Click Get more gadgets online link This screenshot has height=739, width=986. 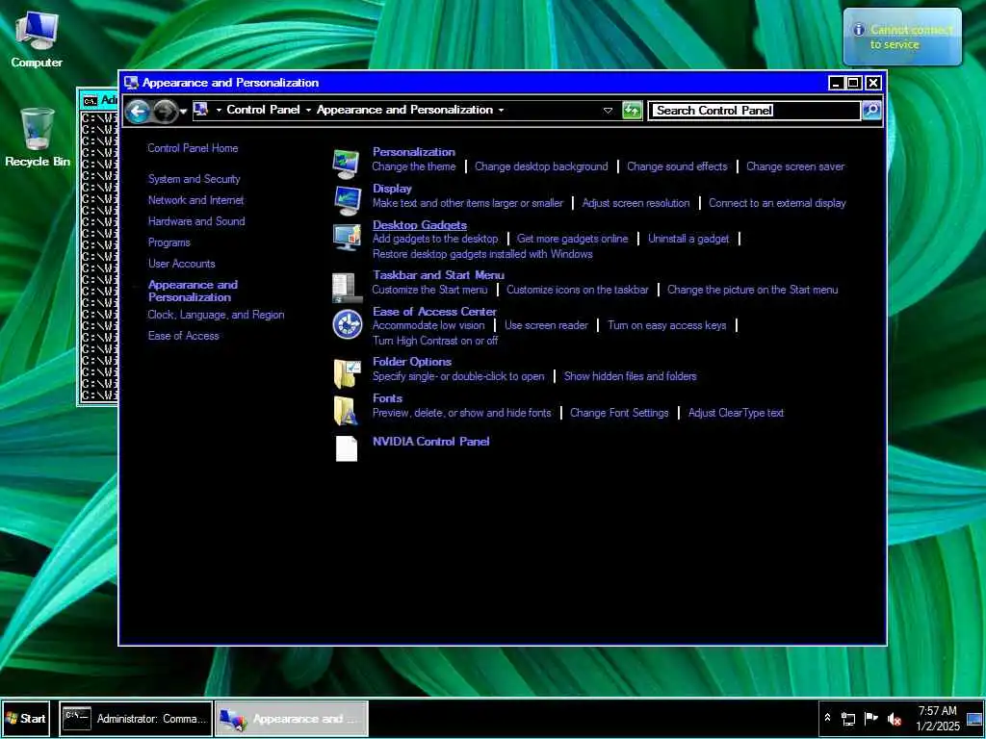572,239
